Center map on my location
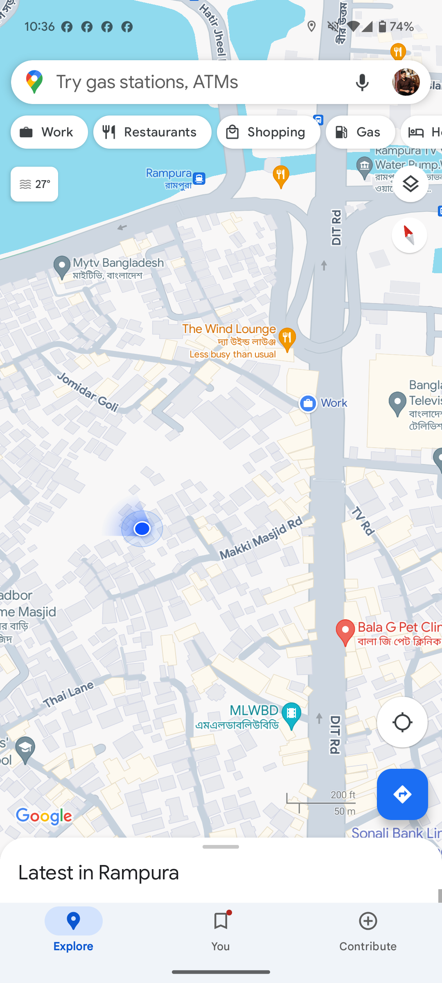Image resolution: width=442 pixels, height=983 pixels. tap(402, 722)
